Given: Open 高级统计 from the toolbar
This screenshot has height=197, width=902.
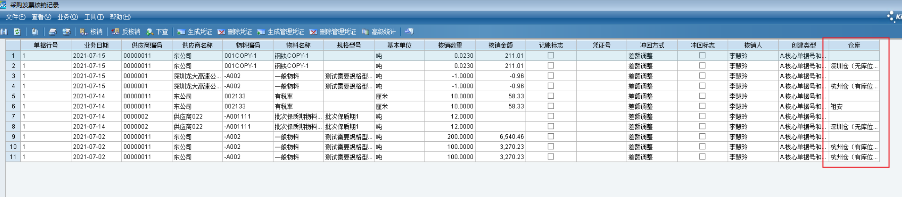Looking at the screenshot, I should 379,32.
